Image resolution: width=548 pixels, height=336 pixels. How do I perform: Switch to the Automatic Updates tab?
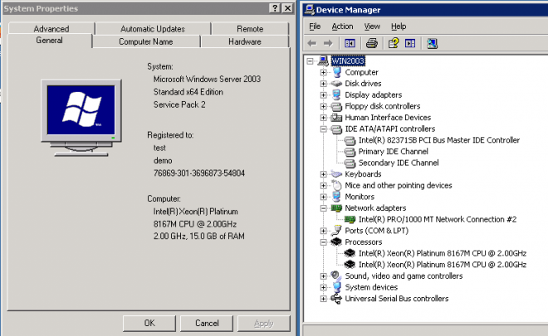click(153, 29)
